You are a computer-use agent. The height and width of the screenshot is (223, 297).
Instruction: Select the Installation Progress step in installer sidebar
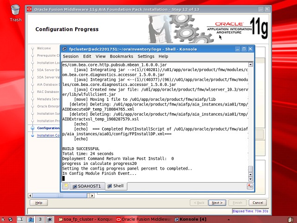[x=48, y=121]
